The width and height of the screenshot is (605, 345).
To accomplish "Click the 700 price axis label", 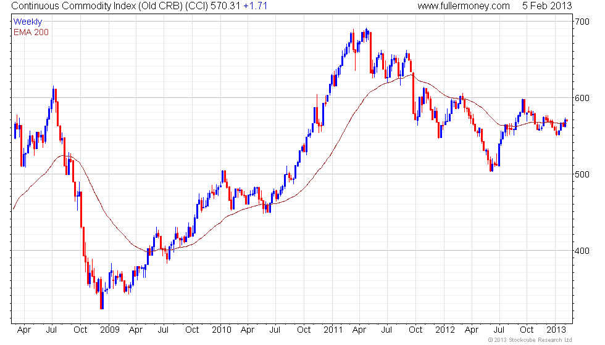I will click(582, 22).
